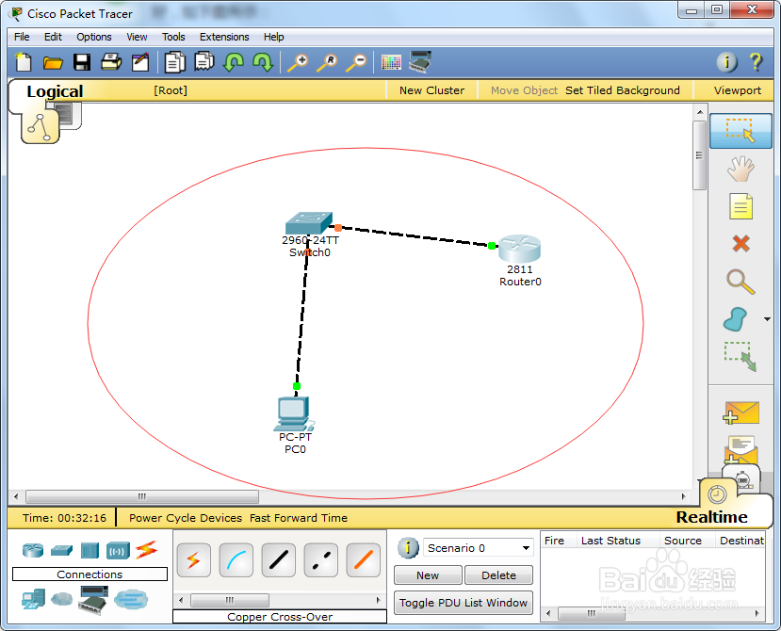Open the Scenario 0 dropdown
Viewport: 781px width, 631px height.
479,548
